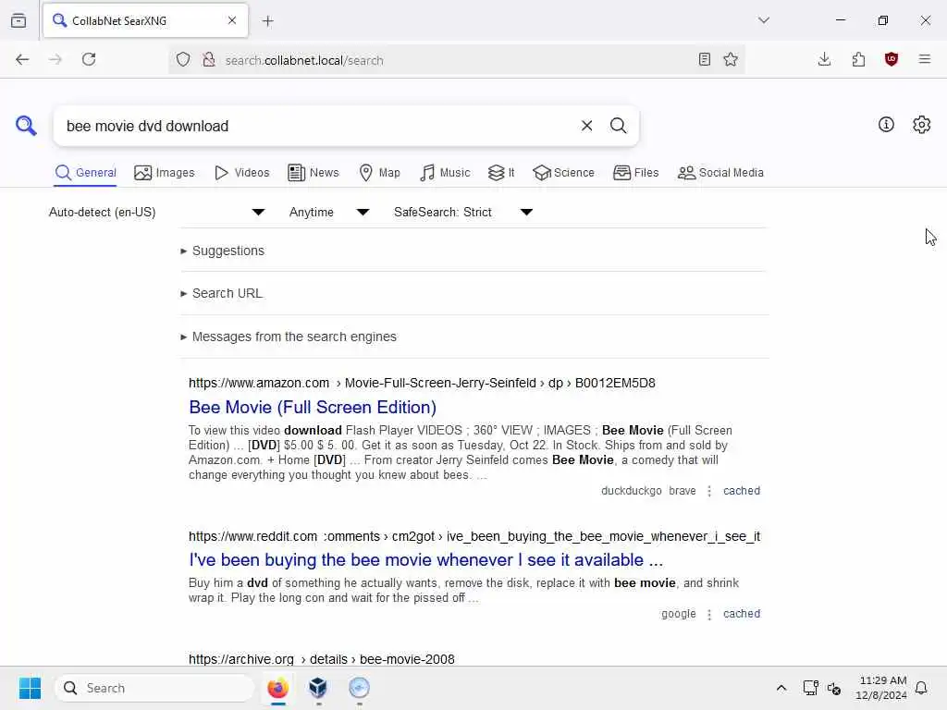Expand Messages from the search engines
Viewport: 947px width, 710px height.
(x=289, y=337)
